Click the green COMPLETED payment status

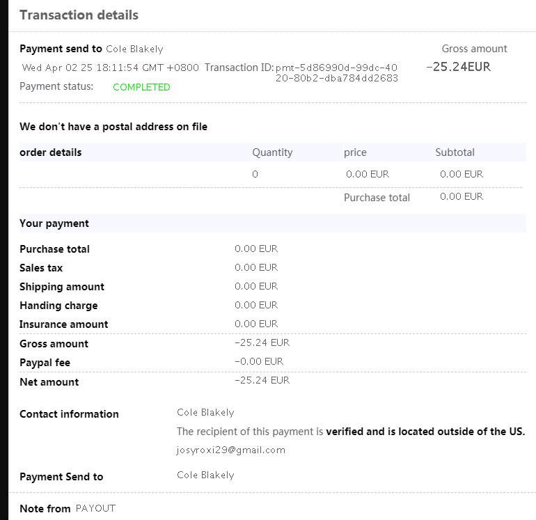pyautogui.click(x=141, y=87)
